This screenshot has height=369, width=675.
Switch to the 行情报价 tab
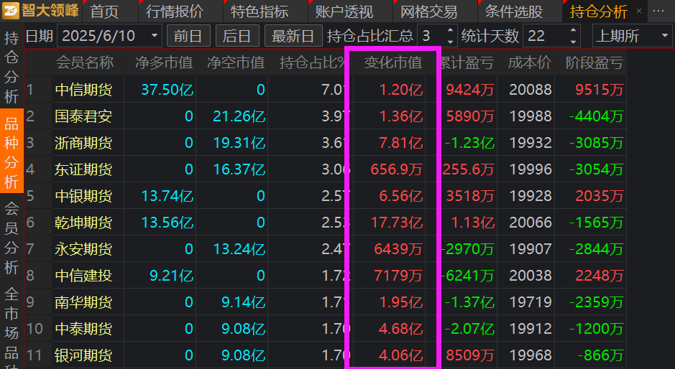[x=175, y=11]
